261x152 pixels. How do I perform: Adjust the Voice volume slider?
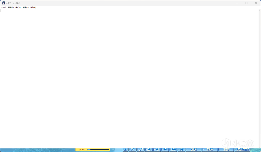coord(98,150)
